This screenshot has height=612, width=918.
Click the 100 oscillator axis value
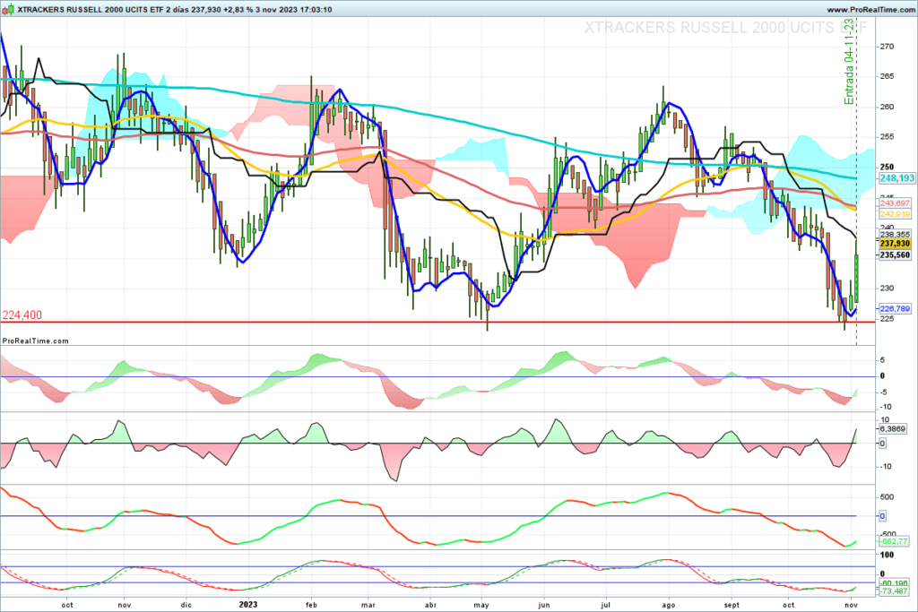(x=887, y=555)
